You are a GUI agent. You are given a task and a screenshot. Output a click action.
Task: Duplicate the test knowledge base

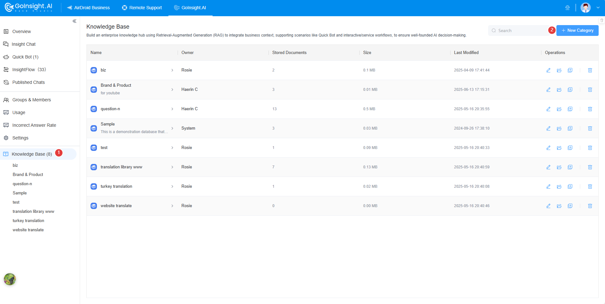click(x=570, y=148)
